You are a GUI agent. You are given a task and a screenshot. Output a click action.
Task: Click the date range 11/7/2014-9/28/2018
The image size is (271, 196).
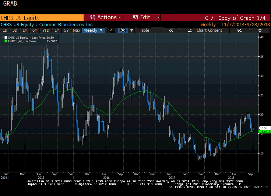(x=245, y=24)
